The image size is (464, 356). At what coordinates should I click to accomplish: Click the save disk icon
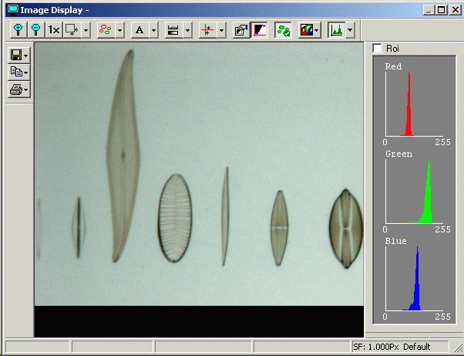pyautogui.click(x=15, y=56)
